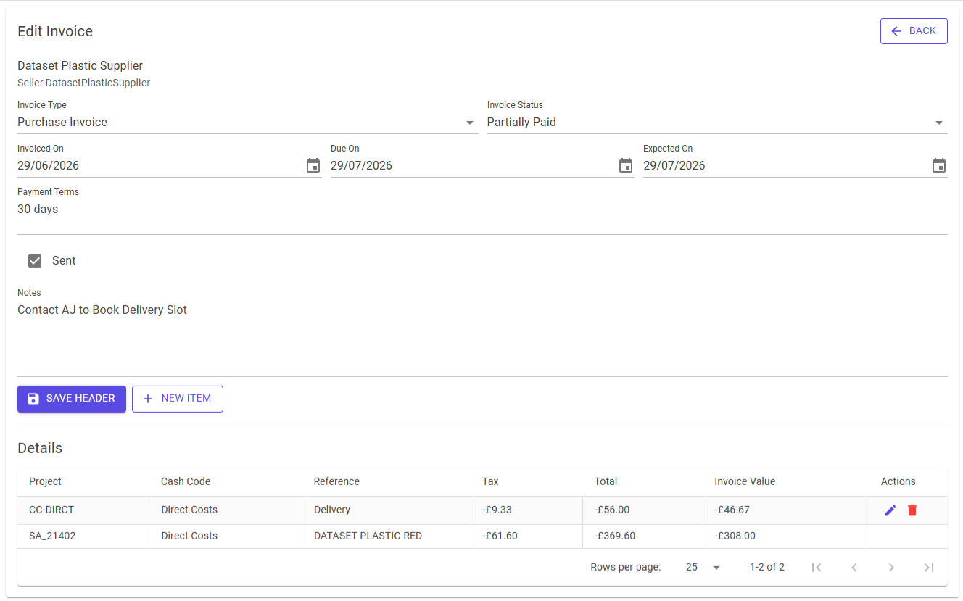This screenshot has height=601, width=963.
Task: Click the -£308.00 invoice value cell
Action: [786, 536]
